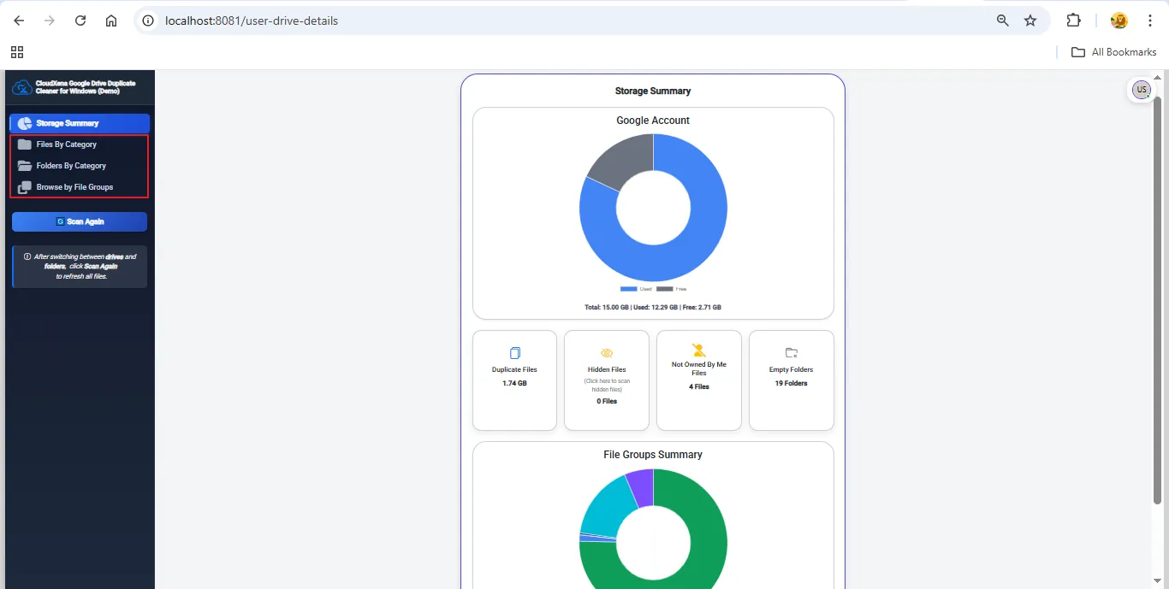Viewport: 1169px width, 589px height.
Task: Select Browse by File Groups menu item
Action: pos(74,187)
